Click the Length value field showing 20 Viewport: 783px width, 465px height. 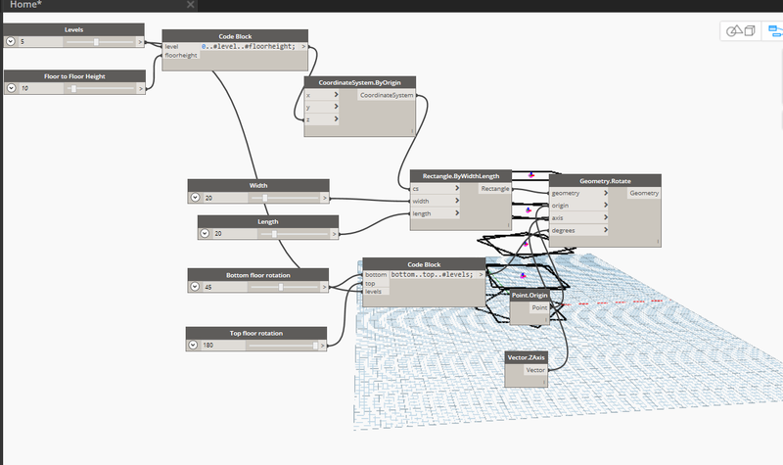(x=234, y=234)
